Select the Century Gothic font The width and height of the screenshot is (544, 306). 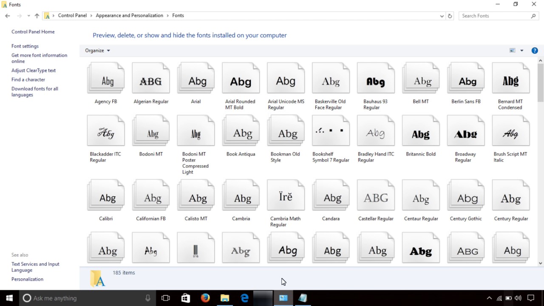[466, 195]
